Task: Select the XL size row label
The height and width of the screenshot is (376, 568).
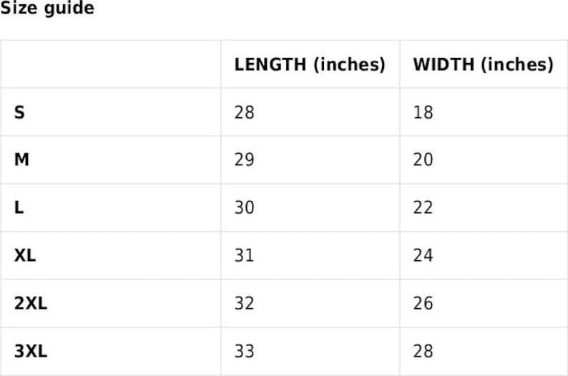Action: click(25, 255)
